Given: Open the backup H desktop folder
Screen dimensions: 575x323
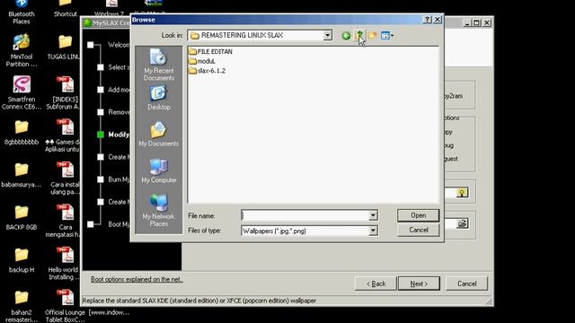Looking at the screenshot, I should click(22, 260).
